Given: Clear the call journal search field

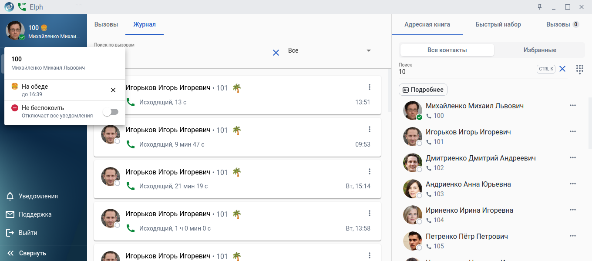Looking at the screenshot, I should coord(276,53).
